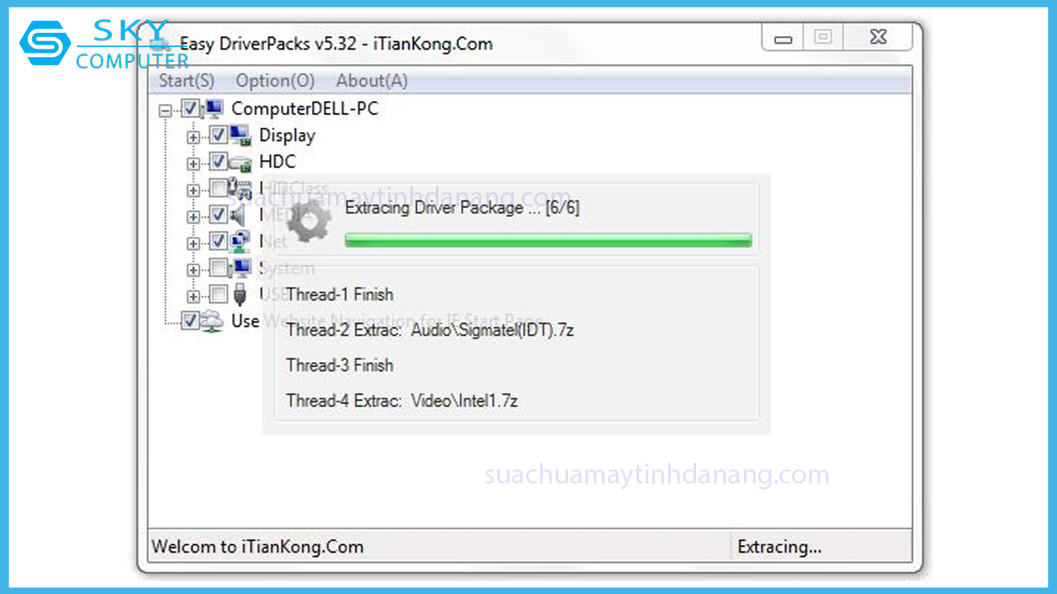Check the USB drivers checkbox
The image size is (1057, 594).
tap(218, 295)
